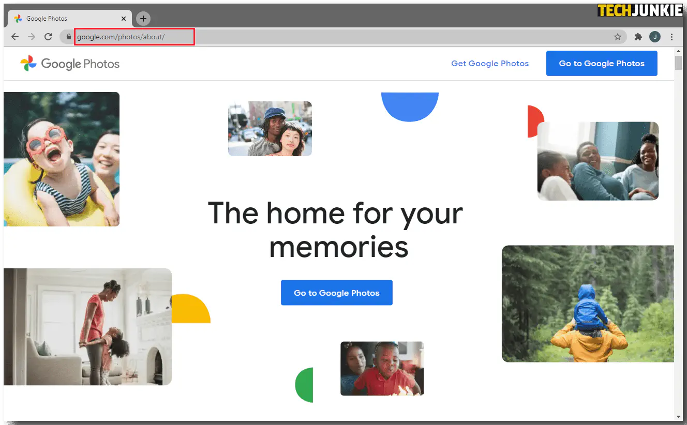Open the Chrome three-dot menu
Viewport: 687px width, 425px height.
[x=671, y=37]
